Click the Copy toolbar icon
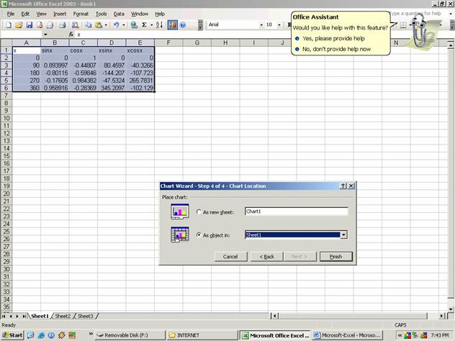This screenshot has width=455, height=341. pos(88,25)
